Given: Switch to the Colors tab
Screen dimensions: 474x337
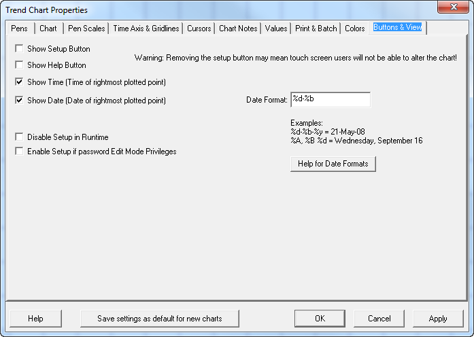Looking at the screenshot, I should tap(355, 29).
